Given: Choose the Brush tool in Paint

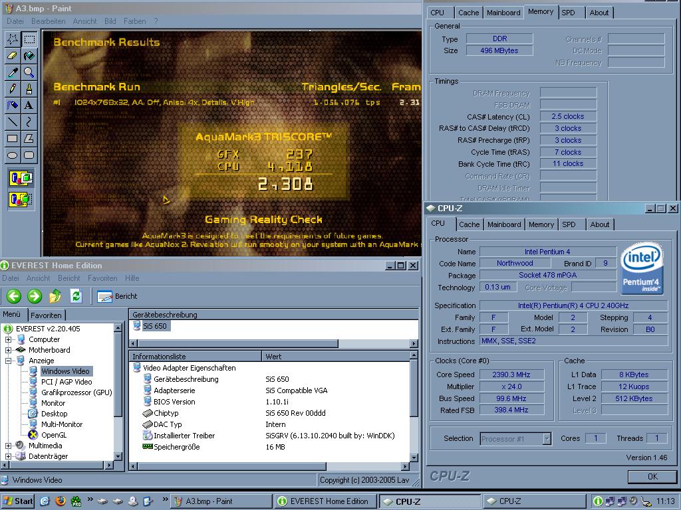Looking at the screenshot, I should [x=29, y=88].
